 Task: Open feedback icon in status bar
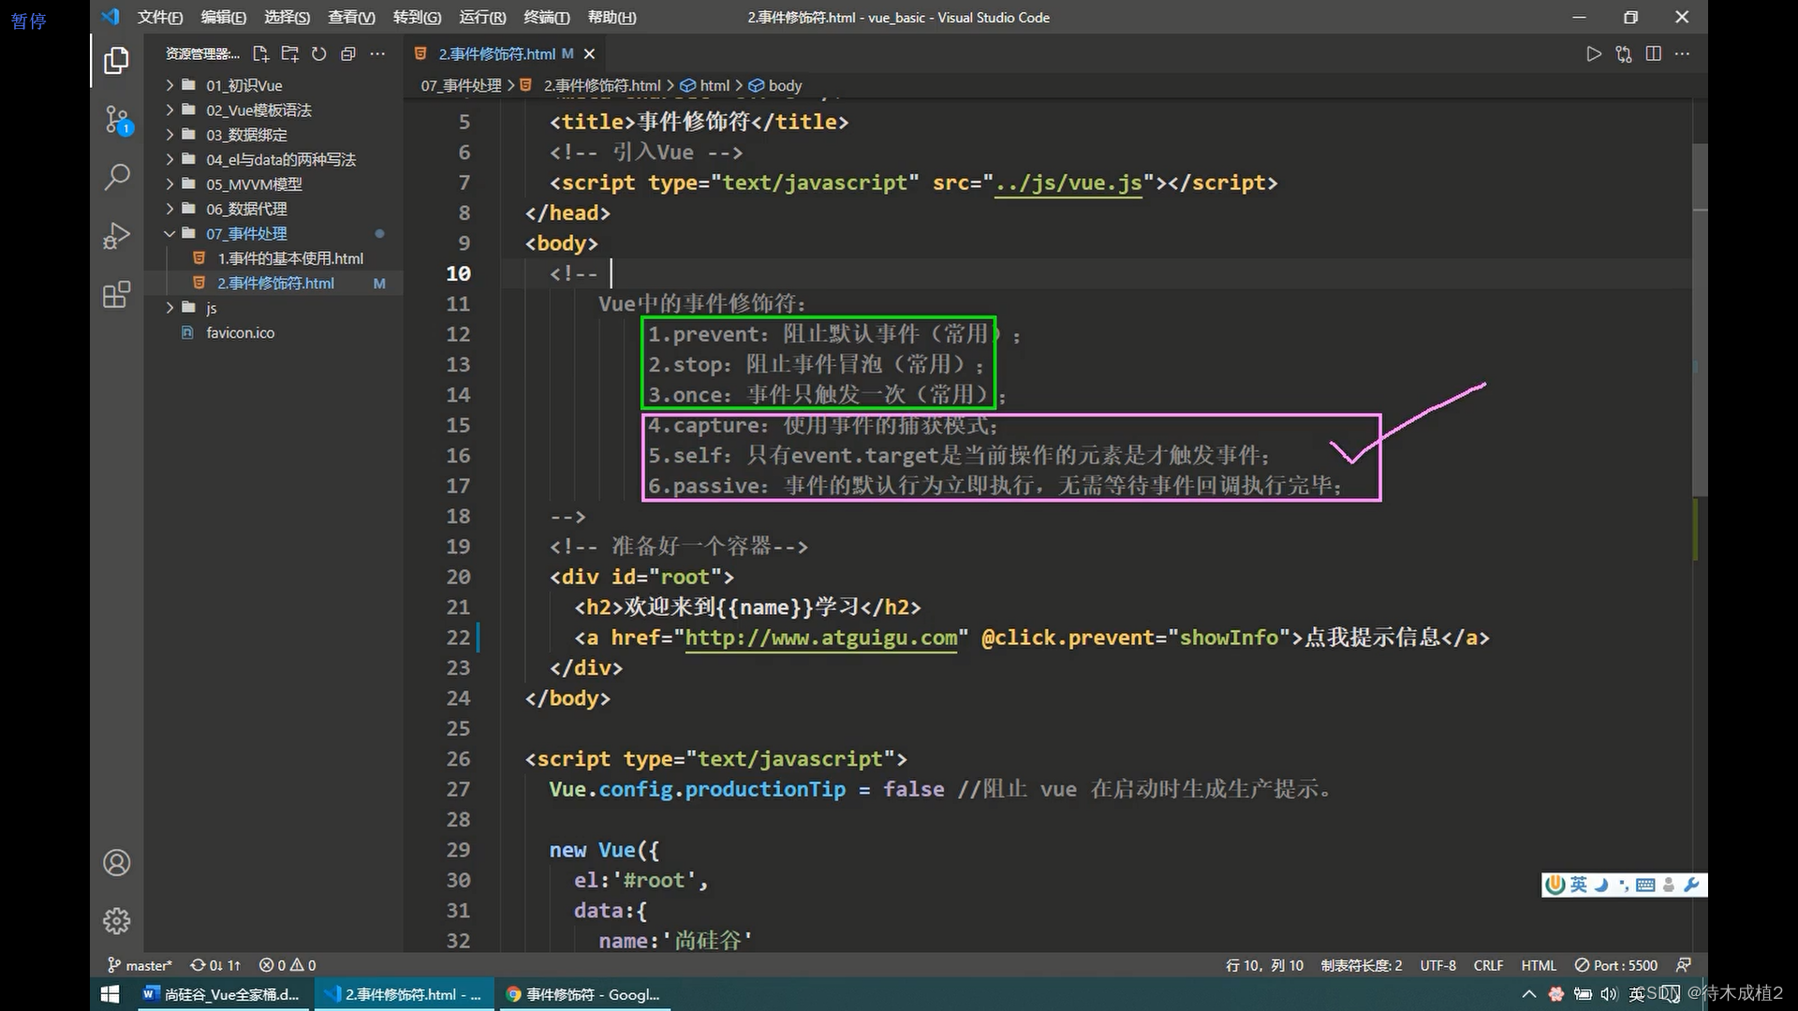tap(1684, 965)
